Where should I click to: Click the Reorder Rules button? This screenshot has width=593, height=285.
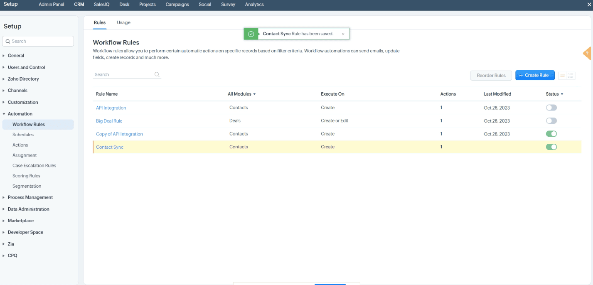(x=491, y=75)
